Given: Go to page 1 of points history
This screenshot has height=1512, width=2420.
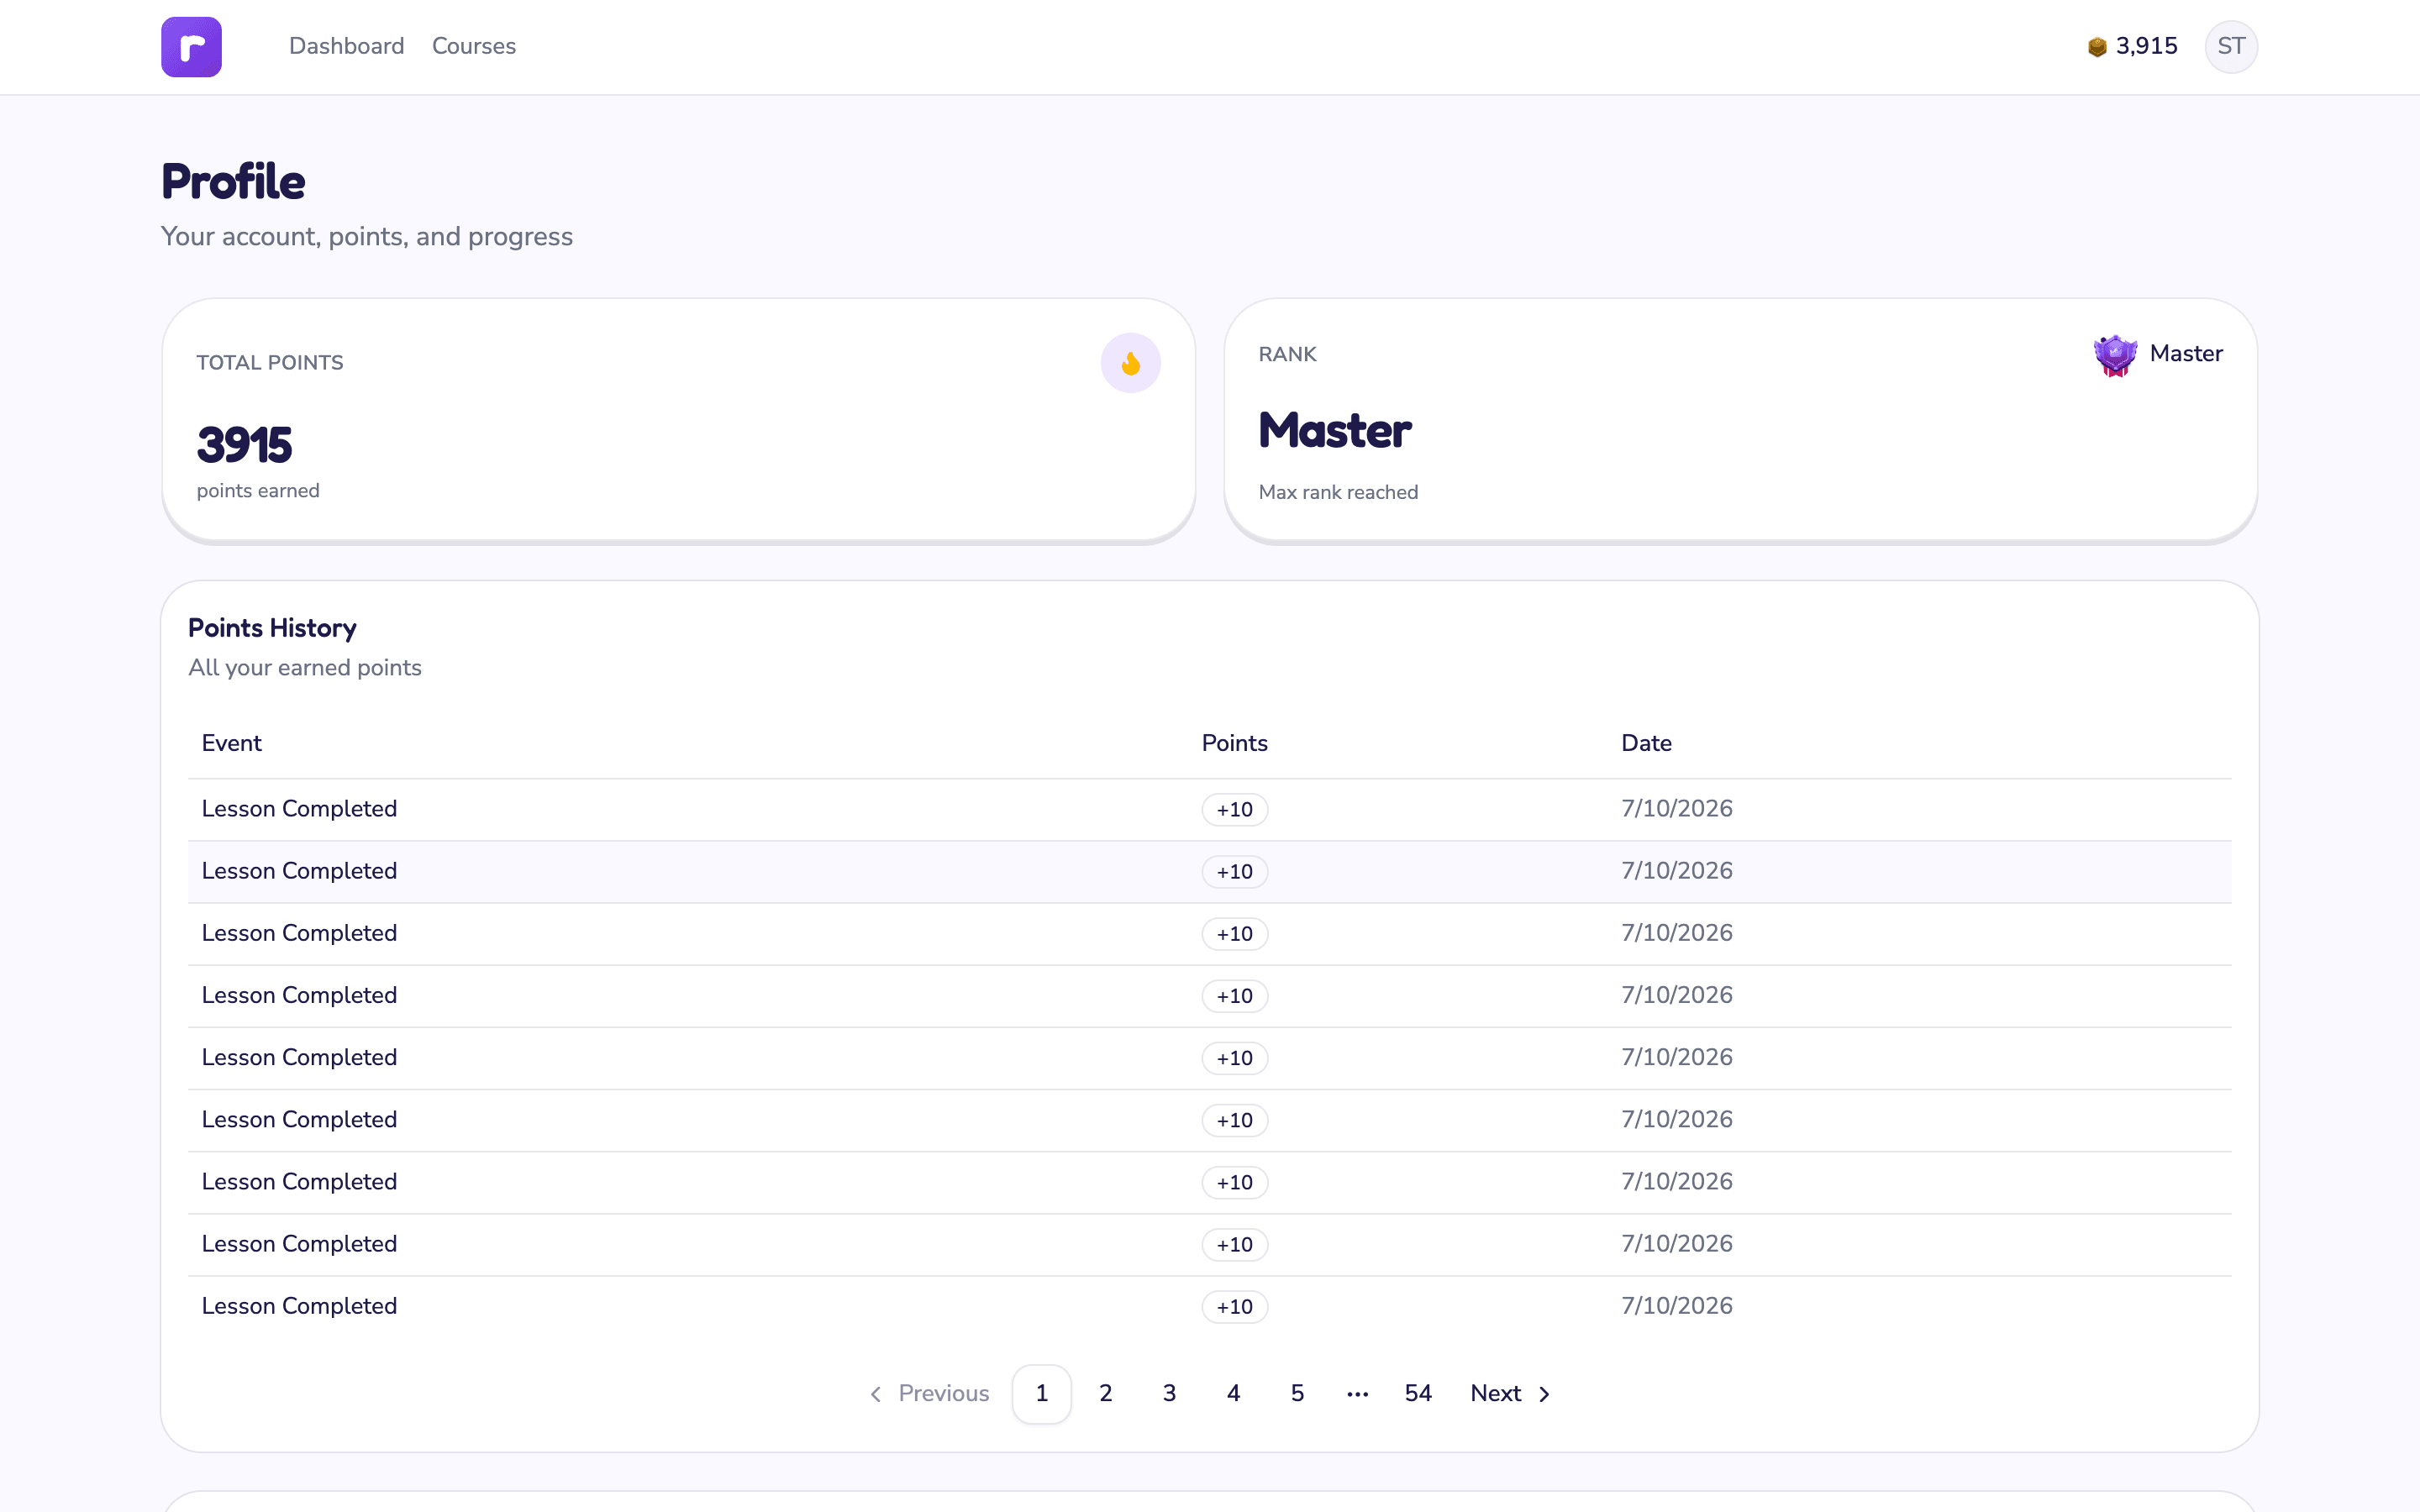Looking at the screenshot, I should (1041, 1393).
